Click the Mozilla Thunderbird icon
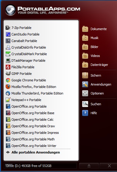 (8, 93)
